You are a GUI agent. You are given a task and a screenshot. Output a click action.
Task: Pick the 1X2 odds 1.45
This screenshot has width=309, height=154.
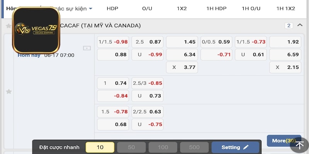[182, 42]
